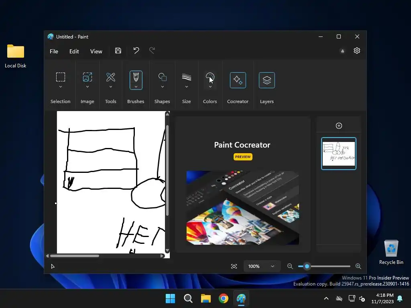Click the scroll right arrow of canvas
The height and width of the screenshot is (308, 411).
click(162, 256)
